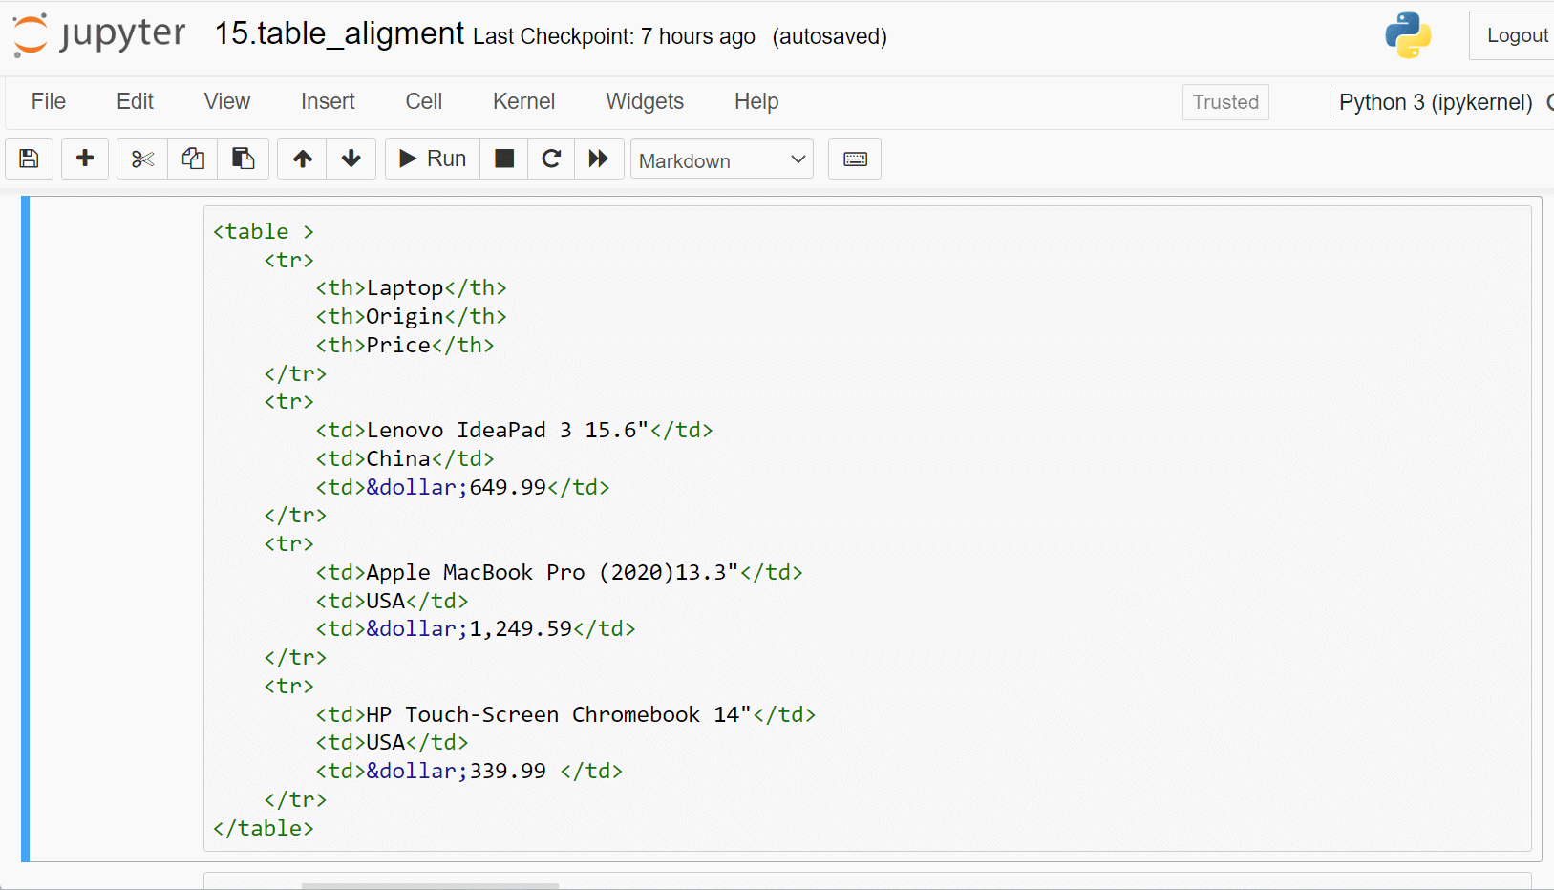Interrupt the kernel with stop icon
This screenshot has width=1554, height=890.
504,159
